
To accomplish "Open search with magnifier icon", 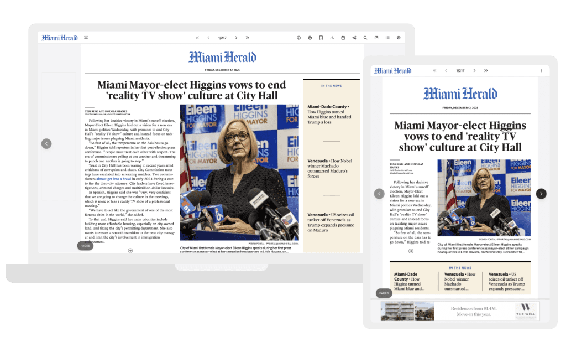I will pos(365,38).
